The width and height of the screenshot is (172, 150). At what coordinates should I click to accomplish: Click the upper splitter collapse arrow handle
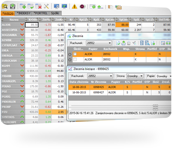[x=155, y=106]
